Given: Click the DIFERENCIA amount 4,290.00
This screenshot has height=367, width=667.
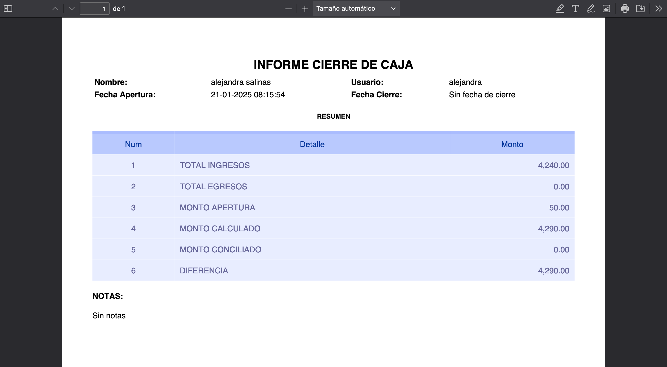Looking at the screenshot, I should coord(553,271).
